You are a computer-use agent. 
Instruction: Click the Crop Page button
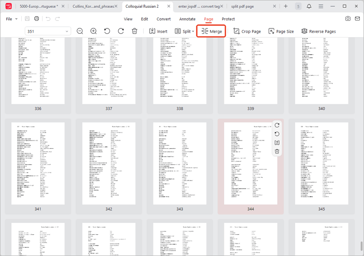click(x=247, y=31)
